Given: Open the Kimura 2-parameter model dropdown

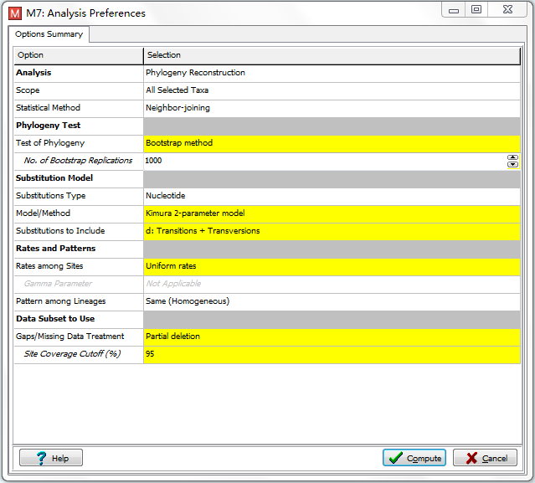Looking at the screenshot, I should (x=332, y=213).
